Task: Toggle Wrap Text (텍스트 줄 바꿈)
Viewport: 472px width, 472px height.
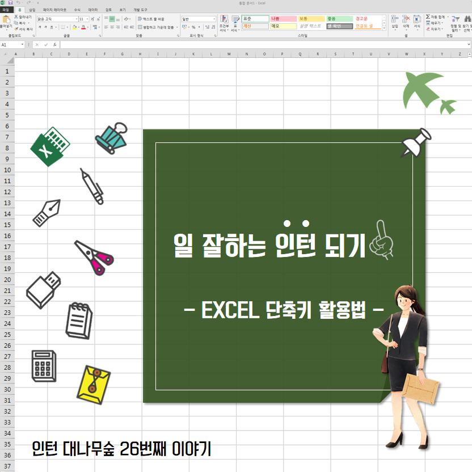Action: pyautogui.click(x=152, y=19)
